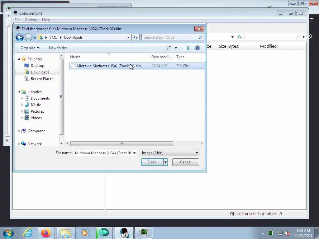The width and height of the screenshot is (319, 239).
Task: Click Downloads in the address breadcrumb
Action: (x=73, y=37)
